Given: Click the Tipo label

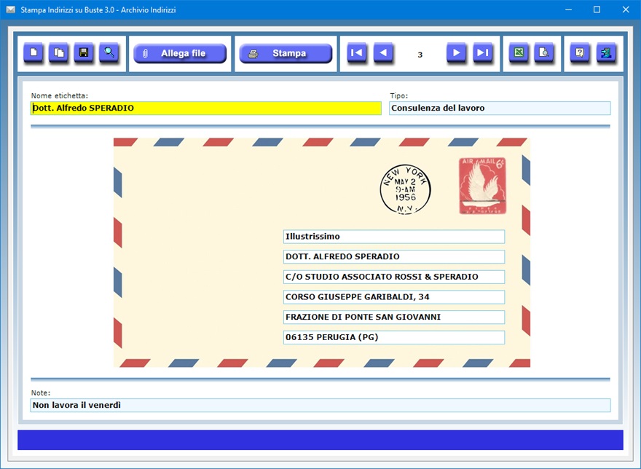Looking at the screenshot, I should (399, 95).
